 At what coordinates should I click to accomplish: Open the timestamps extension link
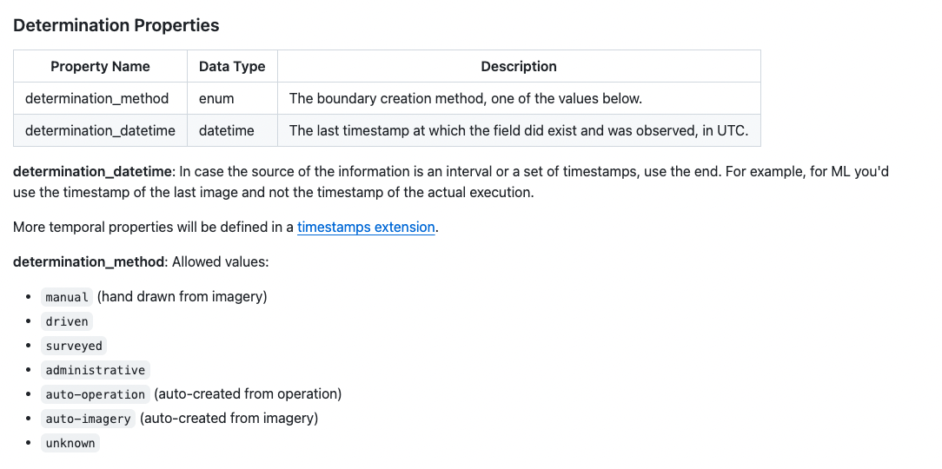[366, 228]
